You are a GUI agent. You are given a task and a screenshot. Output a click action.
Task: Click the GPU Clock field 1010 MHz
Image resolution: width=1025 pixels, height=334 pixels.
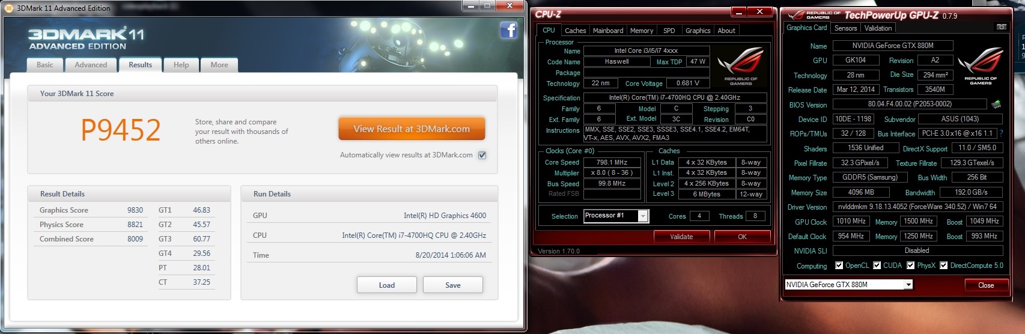click(851, 221)
